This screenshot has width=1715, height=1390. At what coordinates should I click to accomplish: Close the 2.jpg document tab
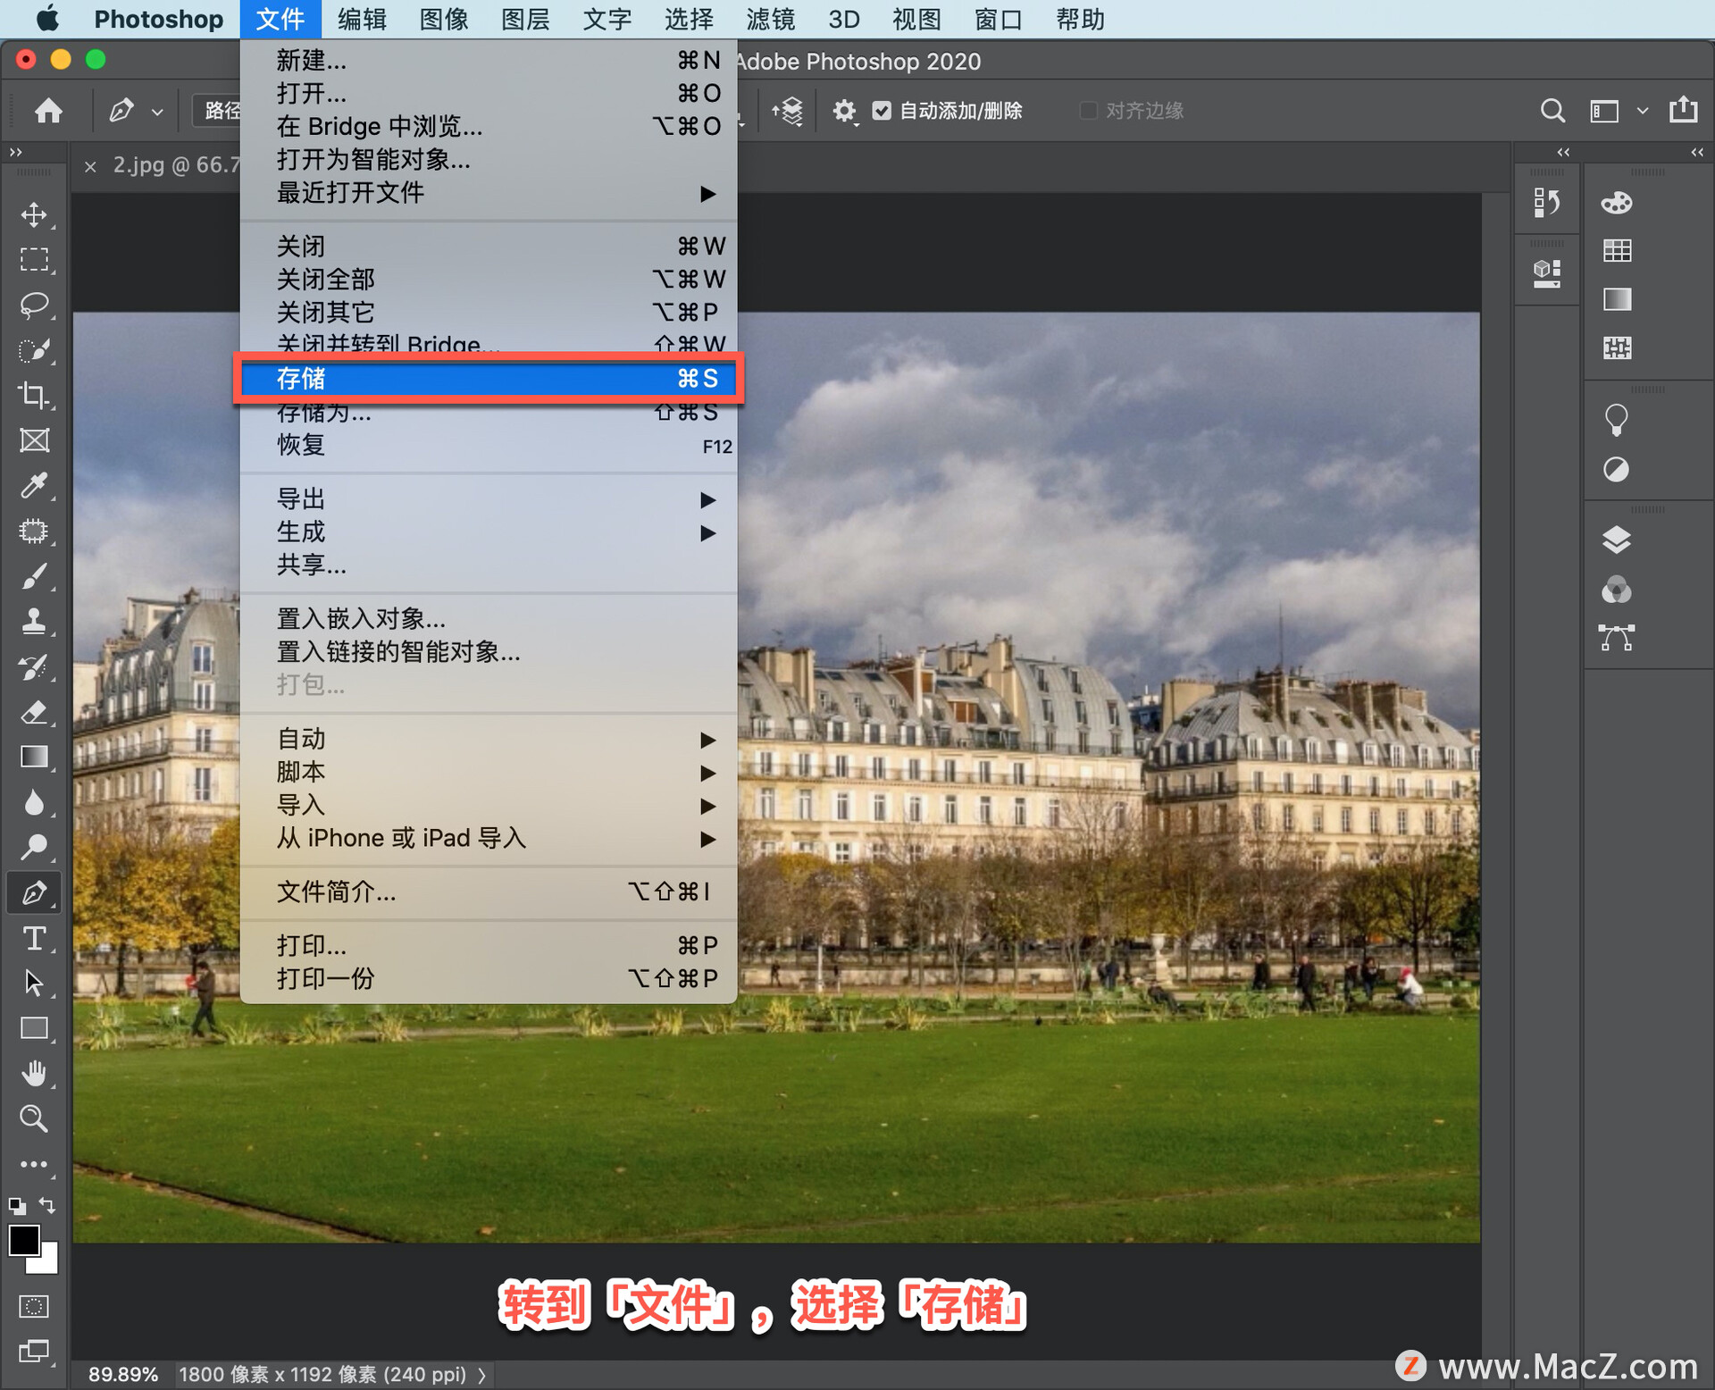90,166
